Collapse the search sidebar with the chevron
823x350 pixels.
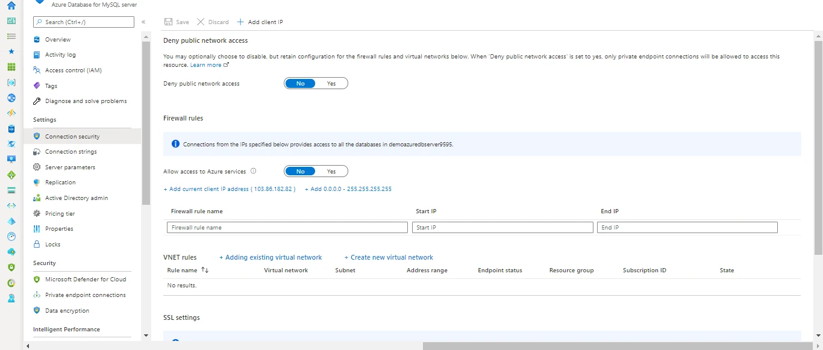point(143,22)
